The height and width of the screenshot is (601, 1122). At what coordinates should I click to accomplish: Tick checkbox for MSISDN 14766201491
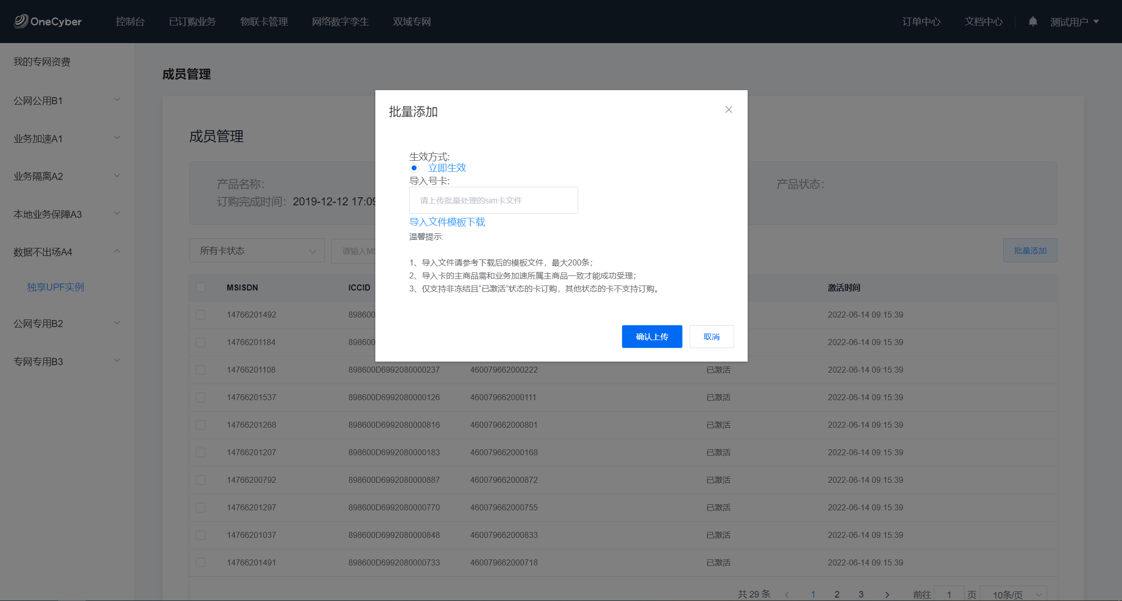(x=200, y=562)
